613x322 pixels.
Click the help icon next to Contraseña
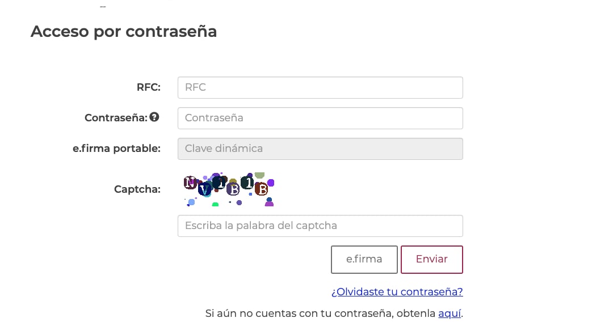154,117
